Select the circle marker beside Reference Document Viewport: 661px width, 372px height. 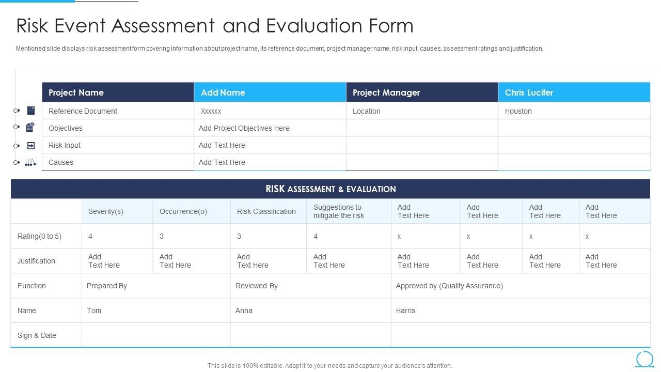coord(15,110)
